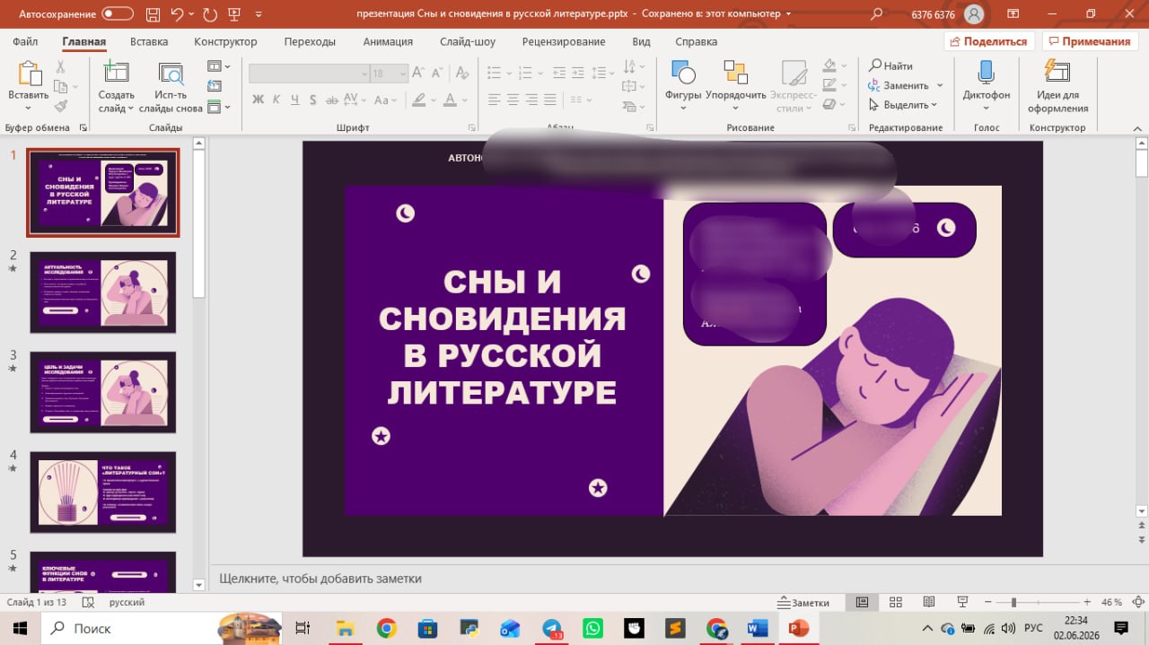
Task: Open the slide section dropdown
Action: [219, 107]
